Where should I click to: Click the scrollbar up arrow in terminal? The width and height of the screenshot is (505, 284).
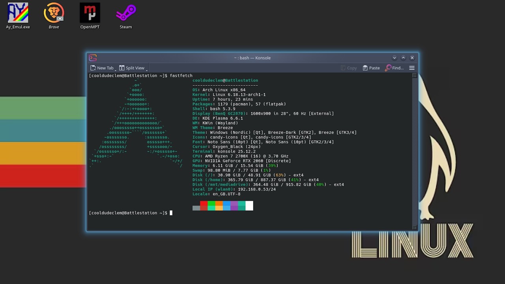[x=414, y=75]
